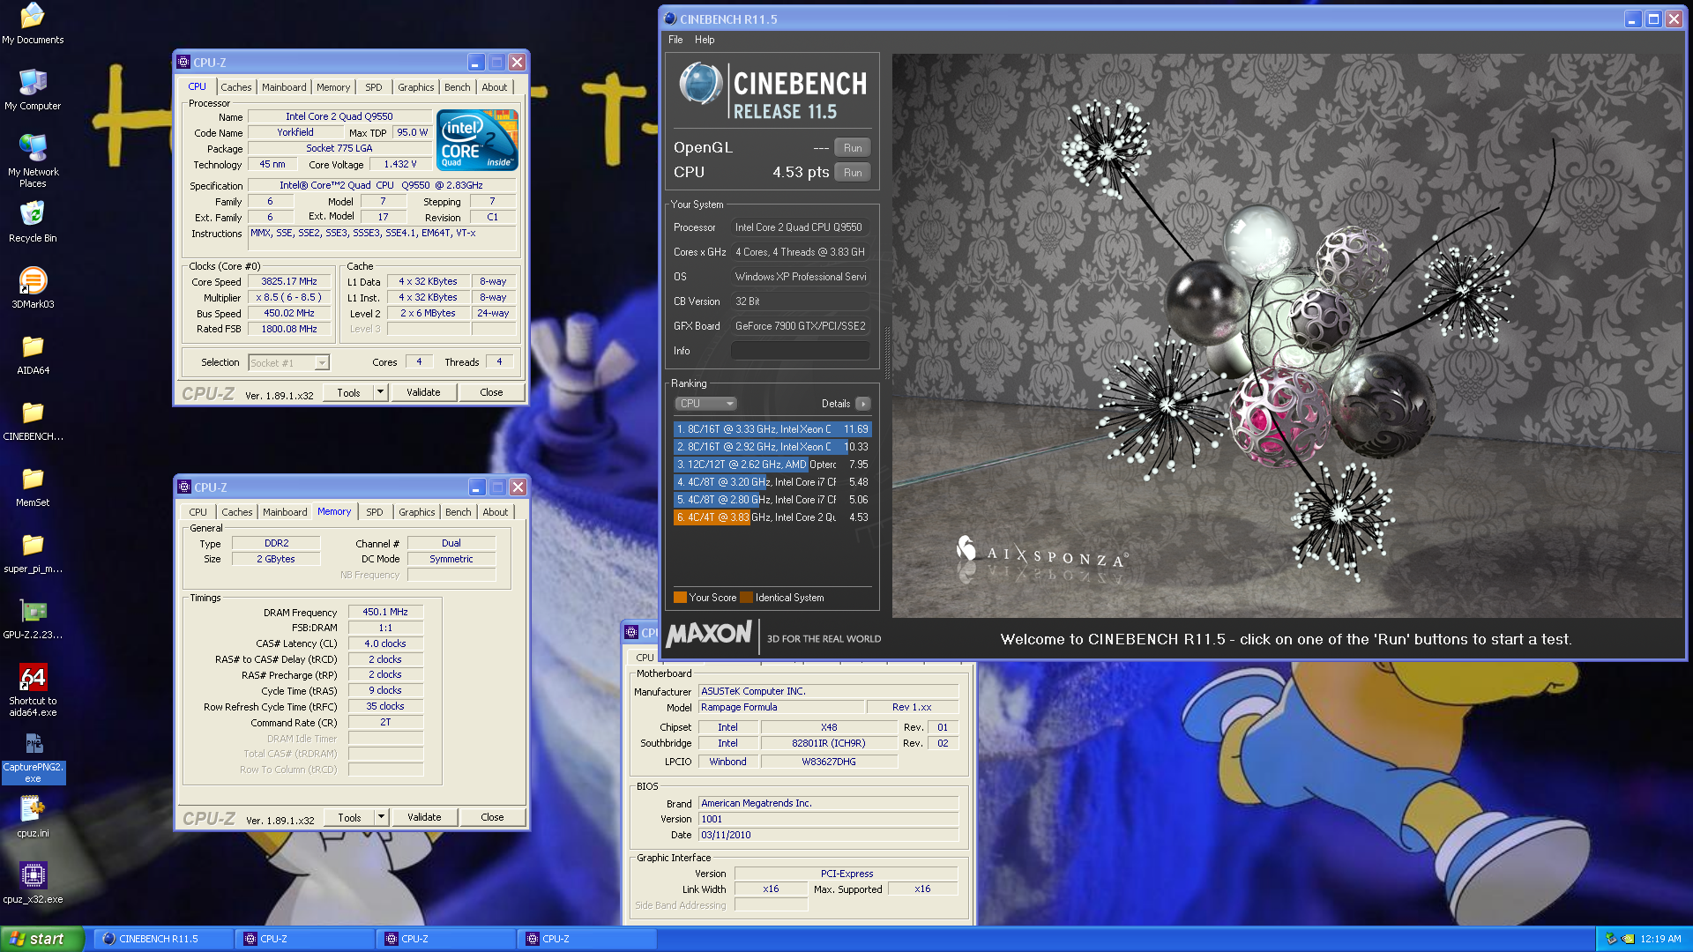Click the Identical System legend swatch
Screen dimensions: 1693x952
[x=746, y=598]
